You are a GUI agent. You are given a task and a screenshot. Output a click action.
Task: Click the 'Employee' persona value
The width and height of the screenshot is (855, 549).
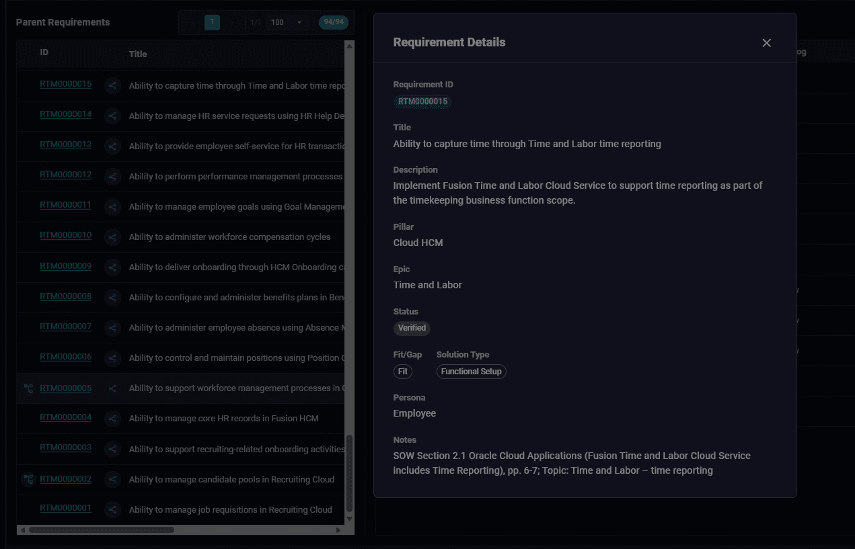pyautogui.click(x=415, y=413)
